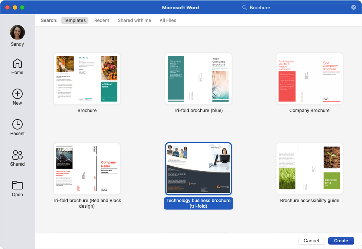Image resolution: width=362 pixels, height=249 pixels.
Task: Switch to Shared with me filter
Action: coord(134,20)
